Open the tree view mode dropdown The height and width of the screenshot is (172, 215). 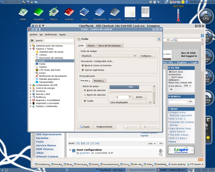pos(152,143)
